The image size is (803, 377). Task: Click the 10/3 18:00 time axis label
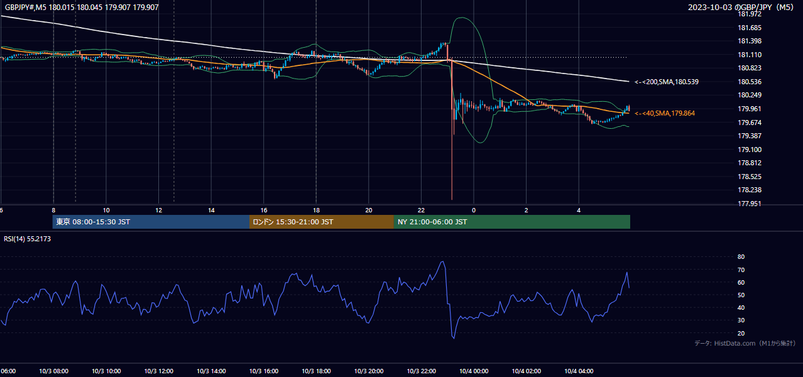click(316, 371)
